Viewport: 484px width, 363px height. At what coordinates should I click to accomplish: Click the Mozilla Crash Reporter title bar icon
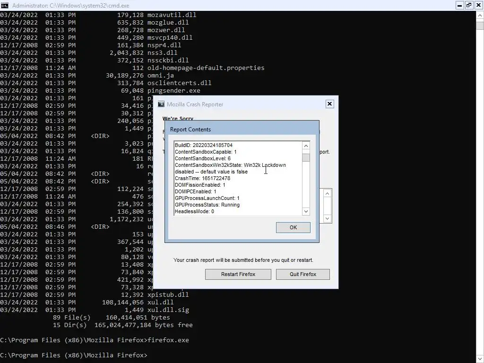point(161,104)
